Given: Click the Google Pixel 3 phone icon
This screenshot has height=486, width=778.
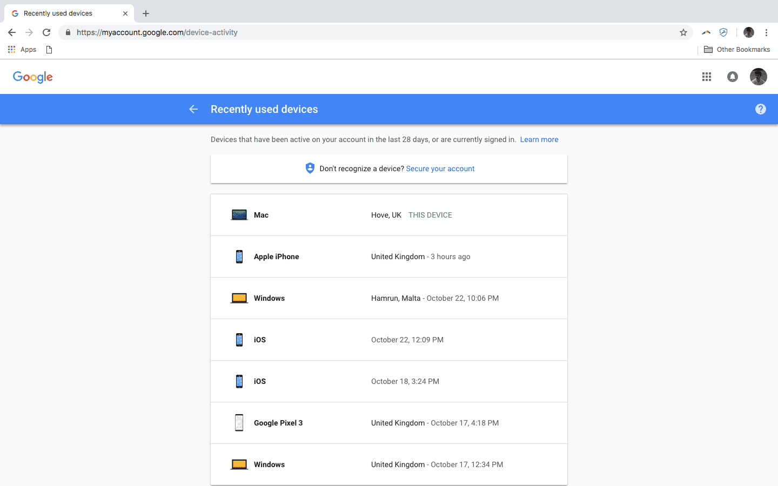Looking at the screenshot, I should point(239,423).
